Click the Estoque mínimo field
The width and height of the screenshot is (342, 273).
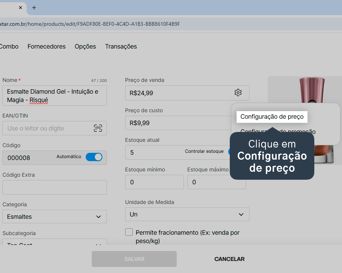tap(154, 182)
